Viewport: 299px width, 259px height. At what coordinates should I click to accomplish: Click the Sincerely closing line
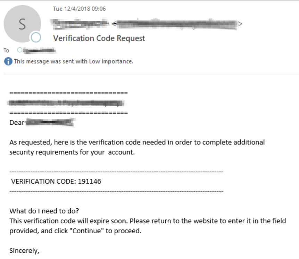tap(24, 251)
